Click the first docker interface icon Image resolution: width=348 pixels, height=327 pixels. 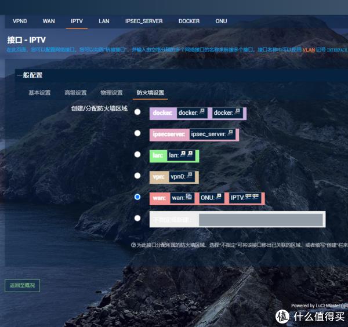[202, 111]
